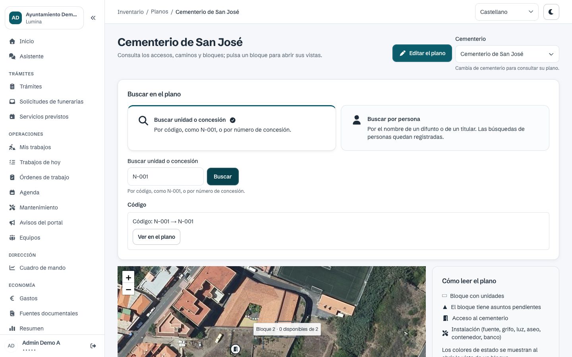Viewport: 572px width, 357px height.
Task: Click the Ver en el plano button
Action: 156,237
